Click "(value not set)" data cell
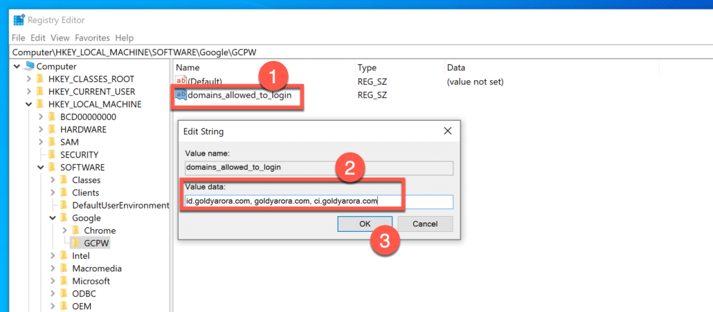 475,82
